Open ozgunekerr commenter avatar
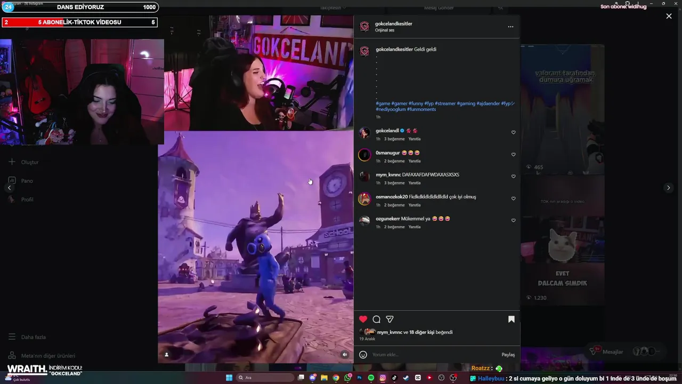Viewport: 682px width, 384px height. 364,220
